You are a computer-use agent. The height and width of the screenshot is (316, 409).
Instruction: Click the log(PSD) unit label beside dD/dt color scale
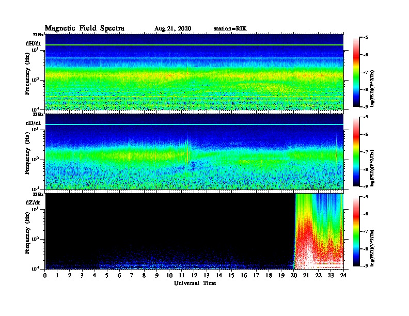click(x=372, y=168)
